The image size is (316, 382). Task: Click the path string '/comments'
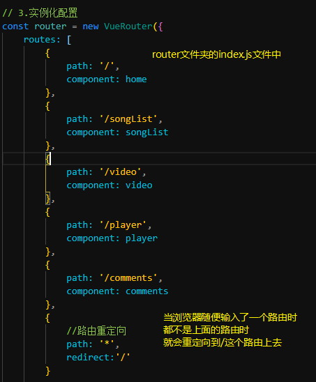pyautogui.click(x=128, y=278)
